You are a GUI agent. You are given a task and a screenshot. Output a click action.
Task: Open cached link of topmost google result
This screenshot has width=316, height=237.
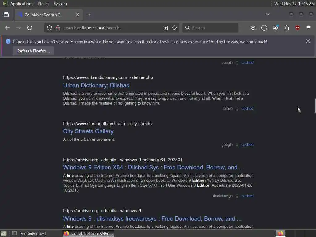pos(247,63)
